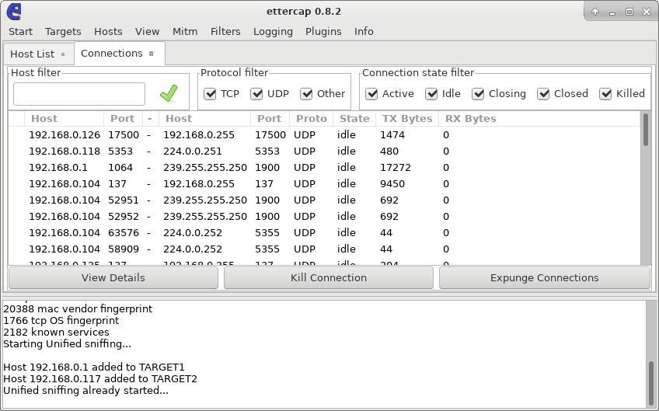Viewport: 659px width, 411px height.
Task: Select the row with source port 63576
Action: click(323, 233)
